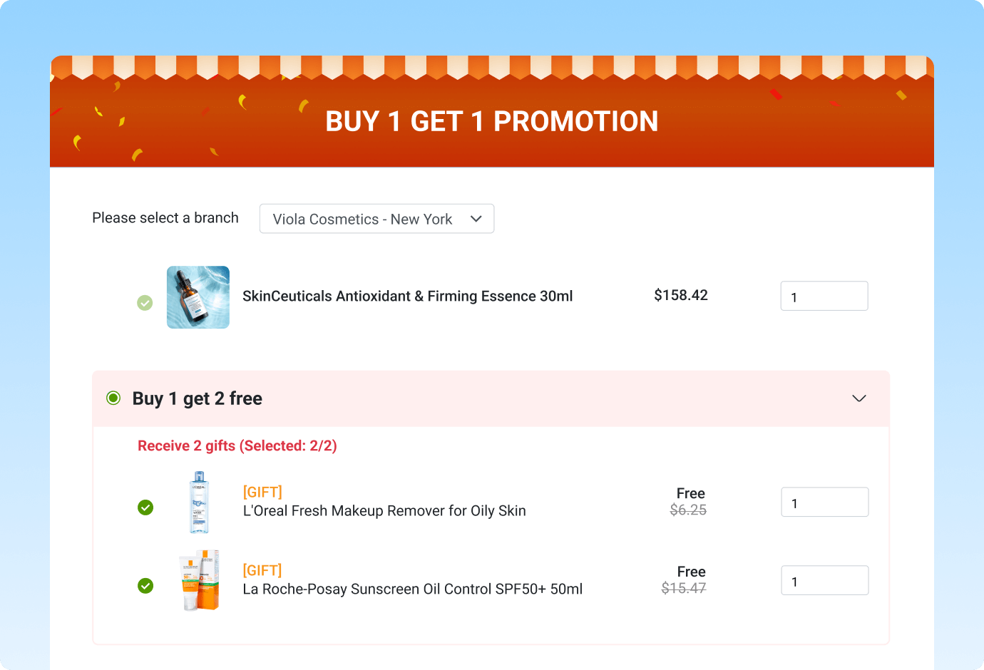
Task: Click the SkinCeuticals essence product image
Action: (x=198, y=297)
